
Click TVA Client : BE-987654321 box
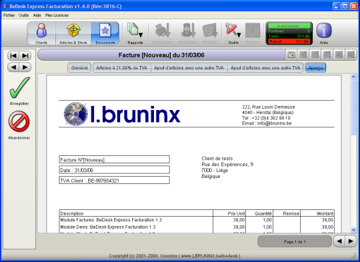pos(115,180)
